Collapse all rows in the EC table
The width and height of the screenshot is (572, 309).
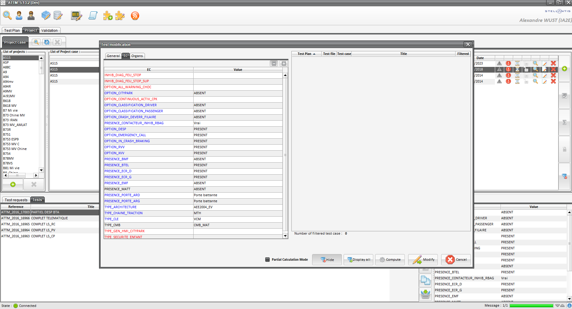[274, 63]
